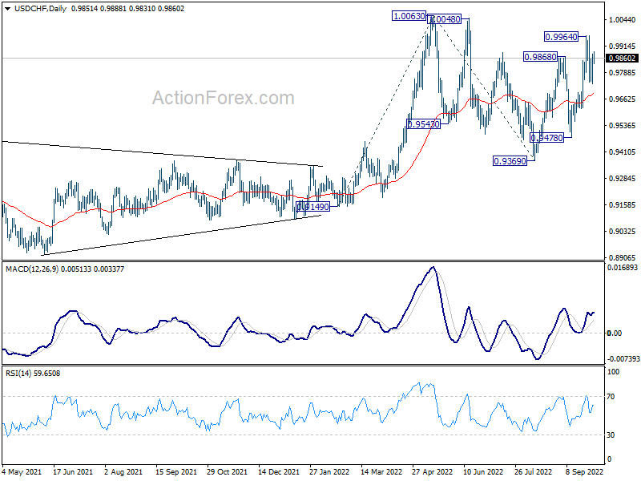Click the current price tag 0.98602
Screen dimensions: 641x481
(622, 58)
